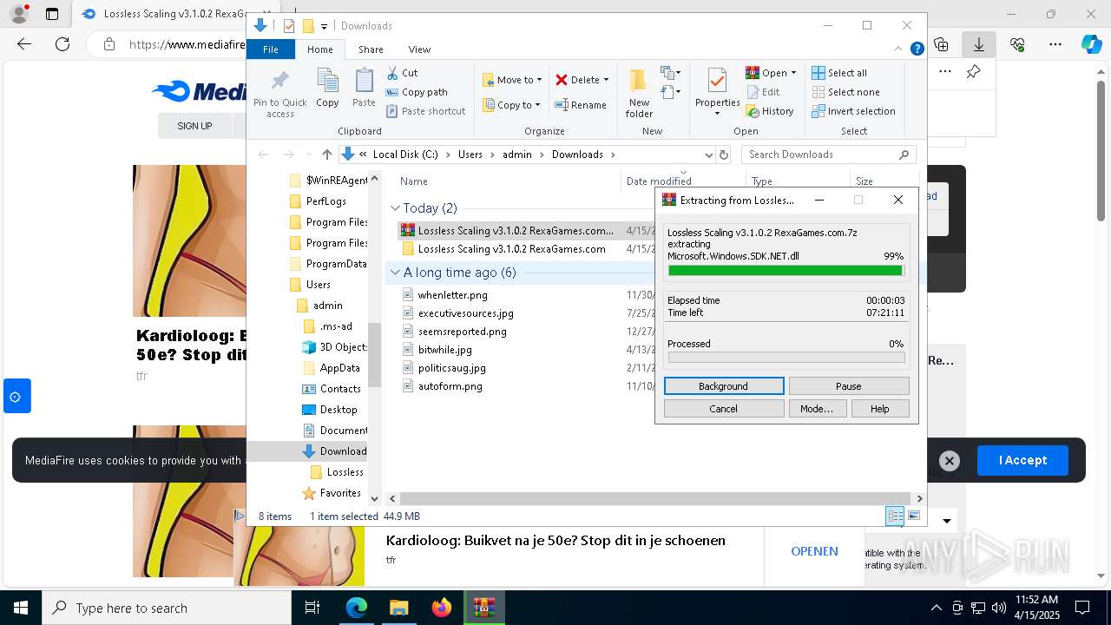1111x625 pixels.
Task: Cancel the extraction
Action: [724, 409]
